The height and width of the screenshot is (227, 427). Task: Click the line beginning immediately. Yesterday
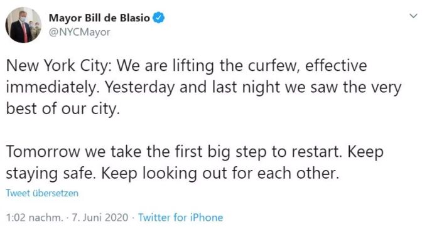click(203, 88)
